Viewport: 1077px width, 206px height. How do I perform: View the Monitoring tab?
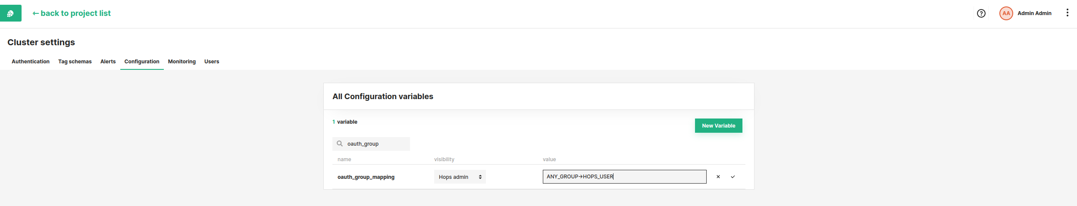click(x=182, y=62)
